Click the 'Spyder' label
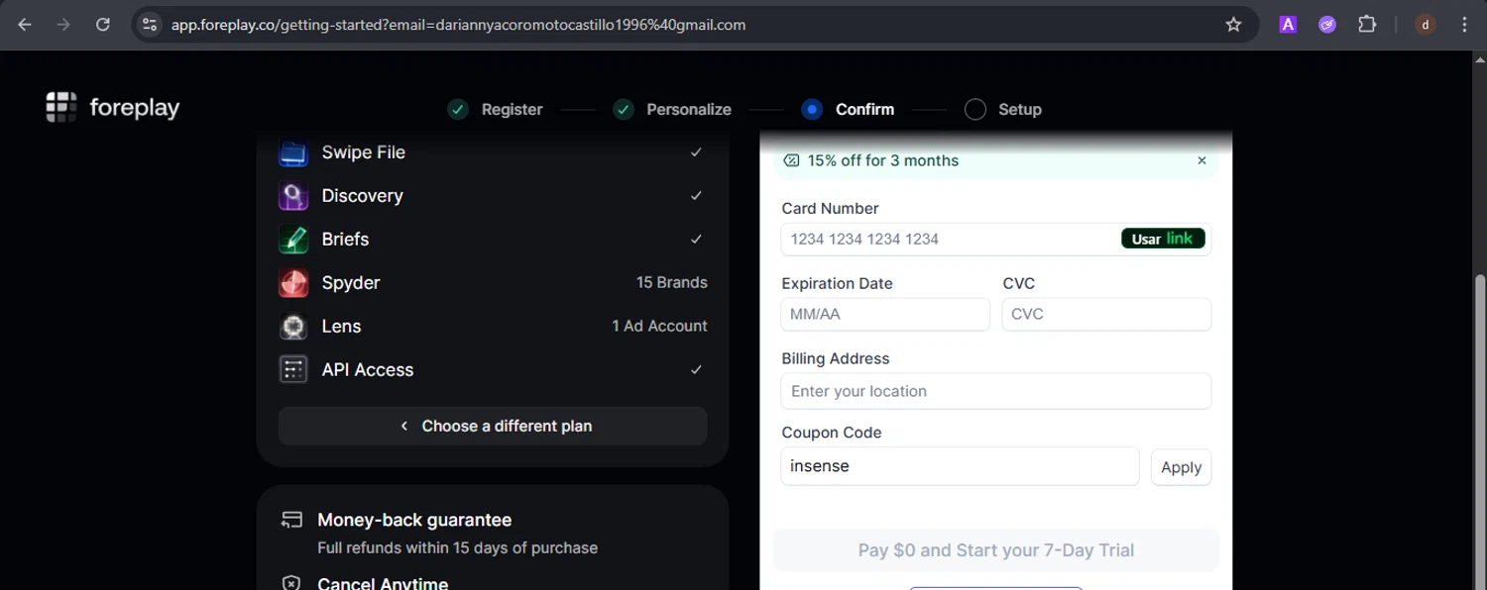This screenshot has width=1487, height=590. (x=351, y=283)
